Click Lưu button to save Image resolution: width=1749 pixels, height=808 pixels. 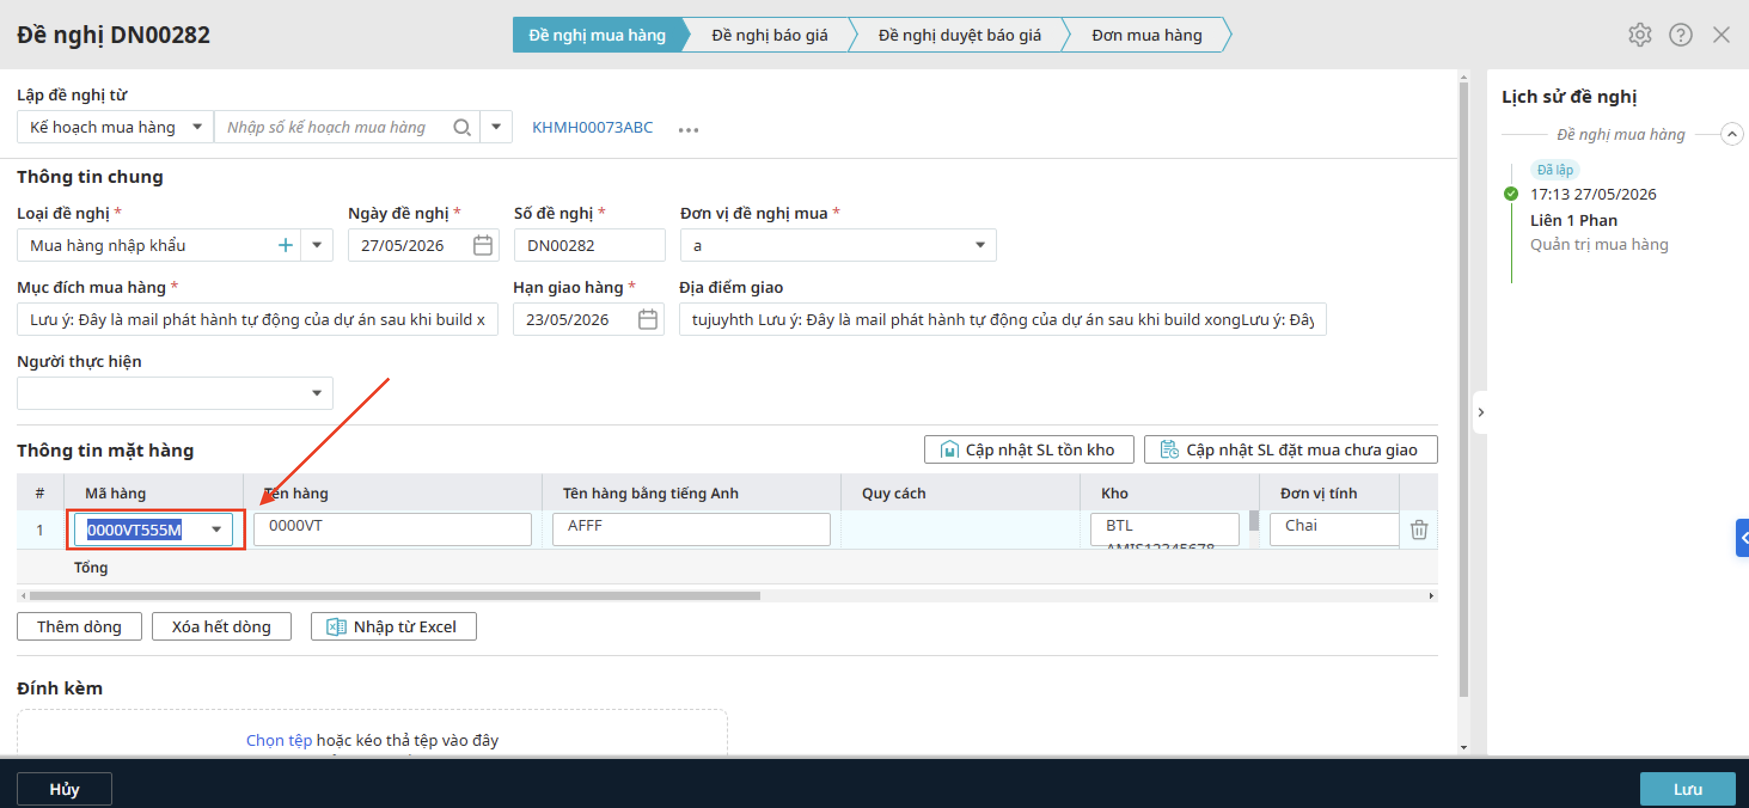(x=1687, y=788)
